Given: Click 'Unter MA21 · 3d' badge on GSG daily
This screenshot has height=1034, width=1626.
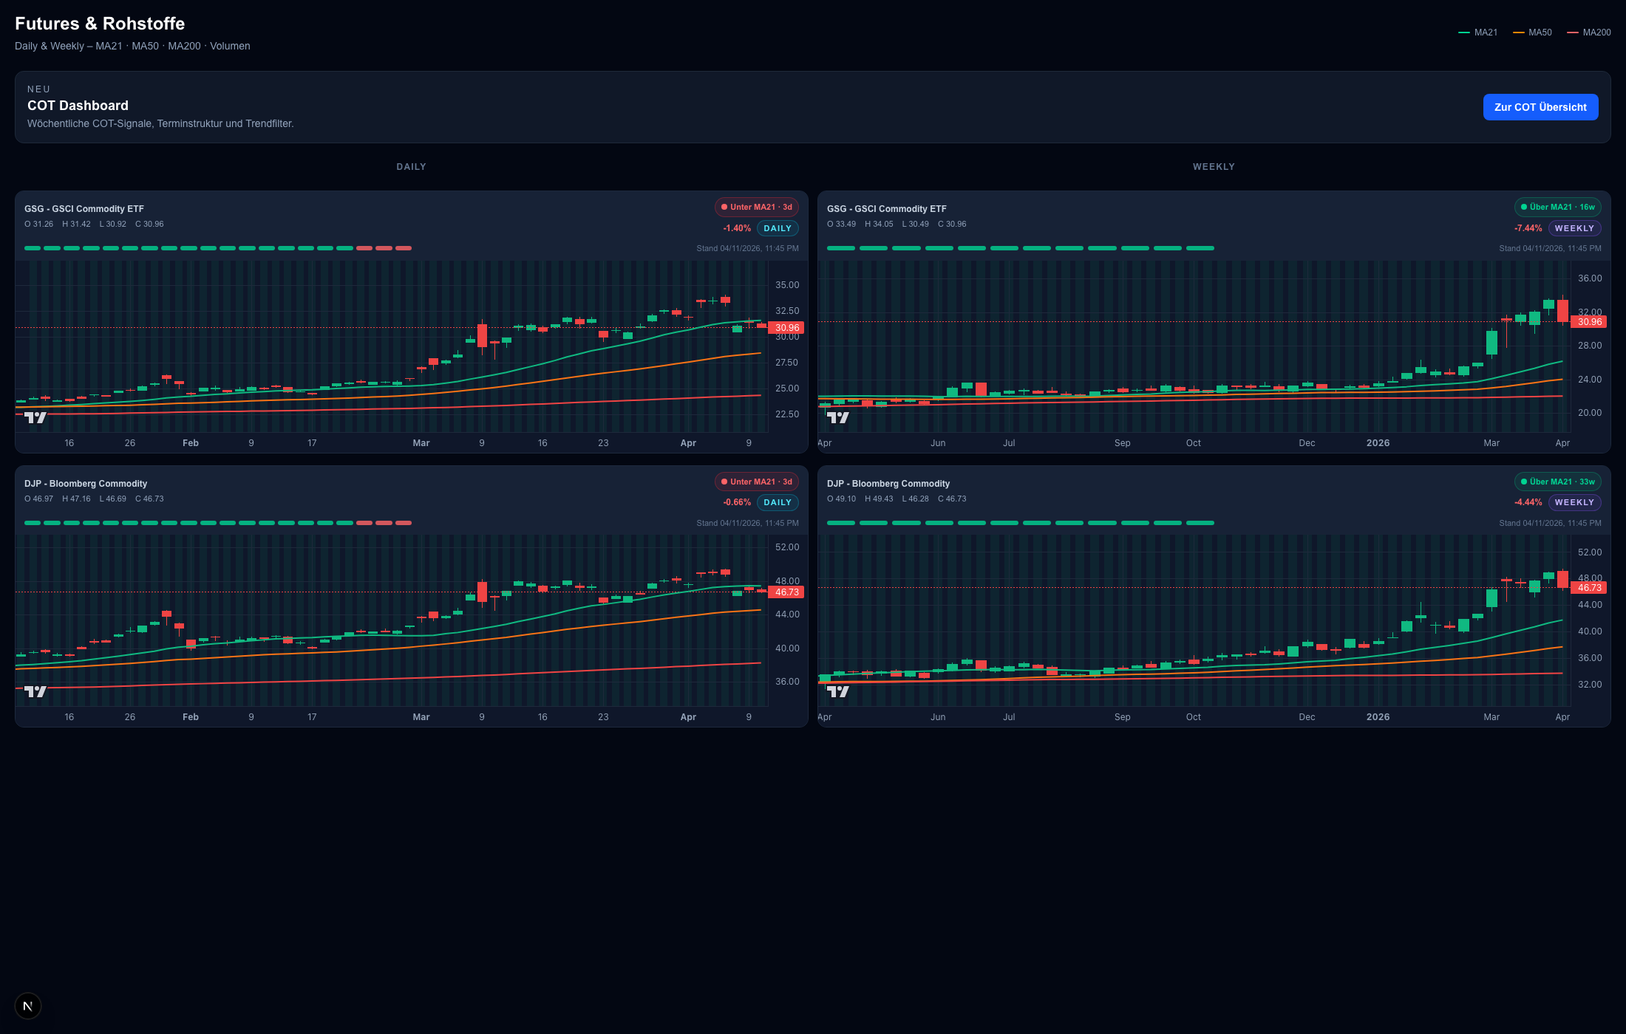Looking at the screenshot, I should pos(756,207).
